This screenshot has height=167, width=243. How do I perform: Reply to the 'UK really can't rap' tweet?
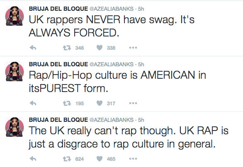pyautogui.click(x=33, y=159)
